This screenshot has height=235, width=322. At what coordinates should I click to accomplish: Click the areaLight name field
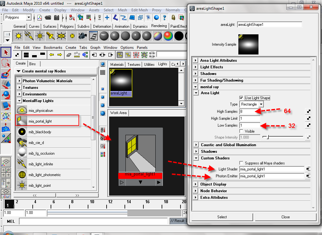click(x=269, y=25)
